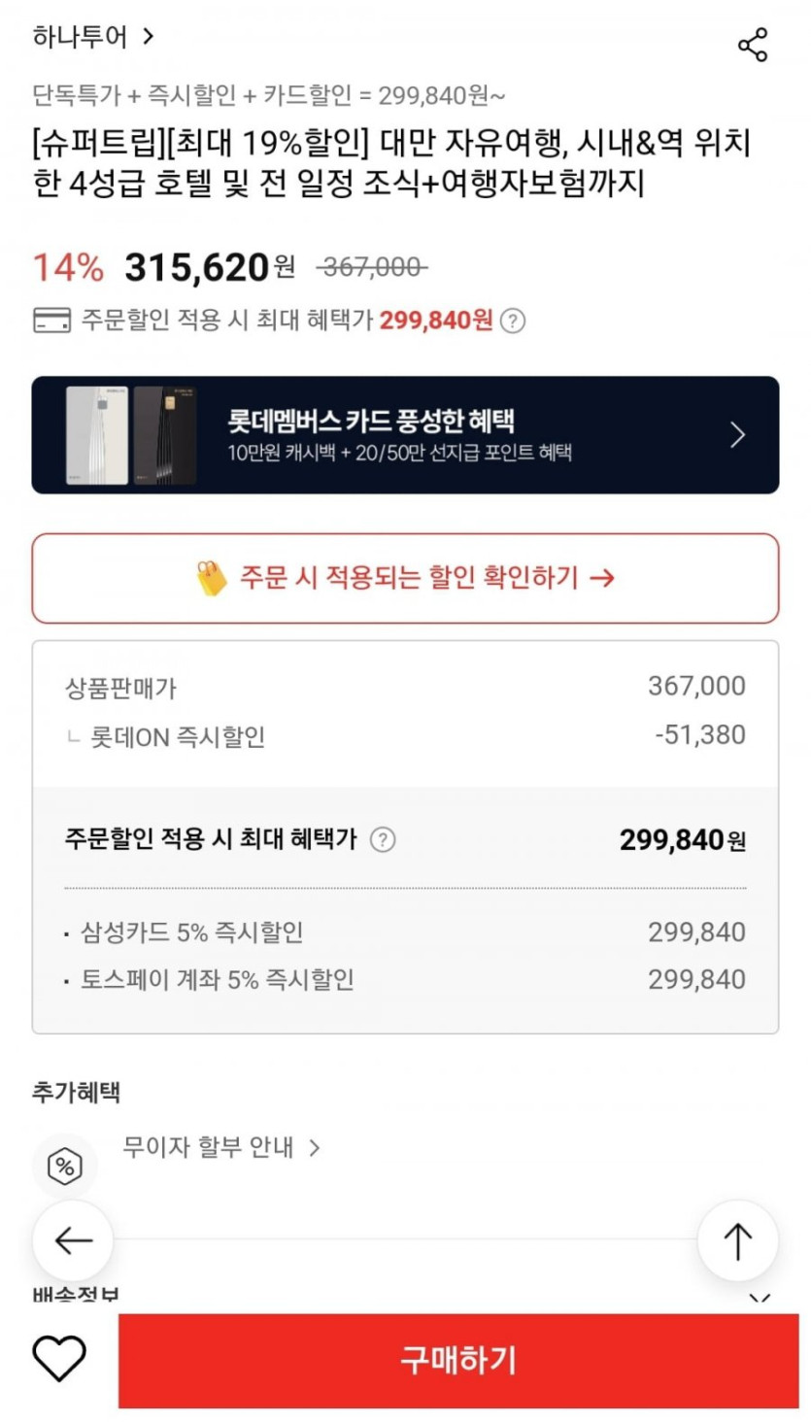Open help icon beside top 299,840원 price
This screenshot has height=1422, width=811.
click(513, 321)
